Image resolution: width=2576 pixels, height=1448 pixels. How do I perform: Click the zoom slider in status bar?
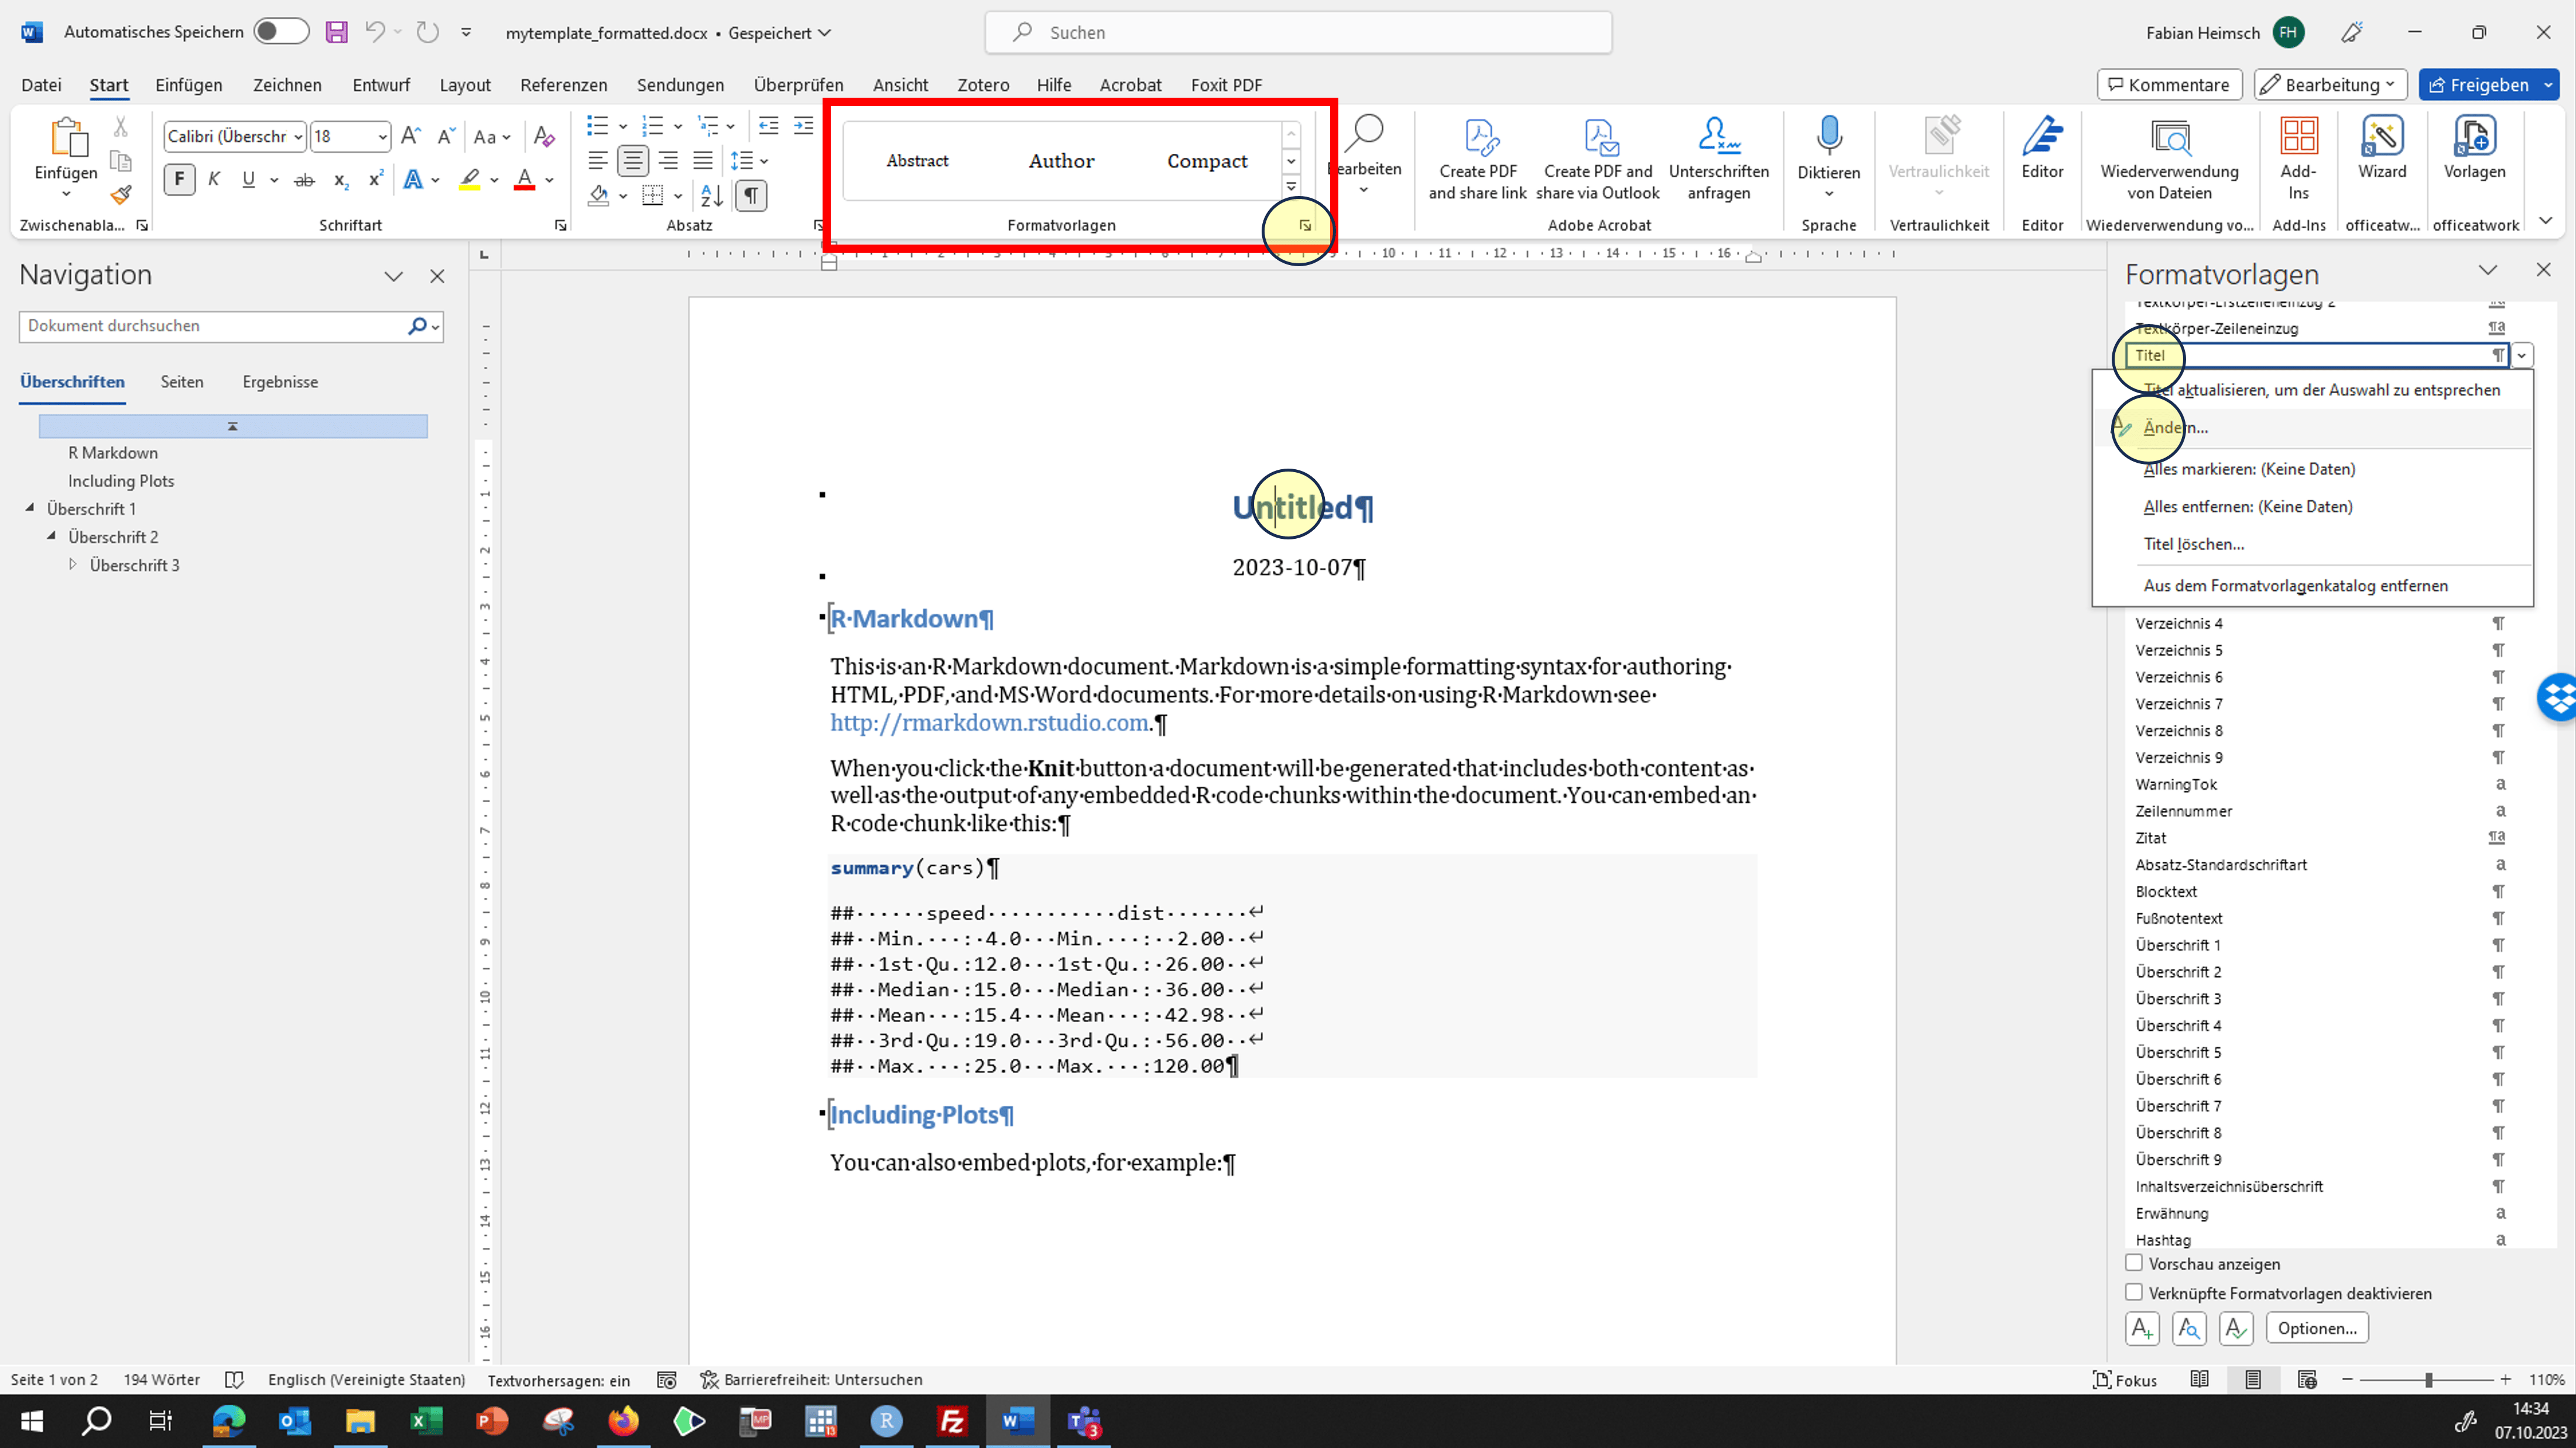click(2427, 1380)
